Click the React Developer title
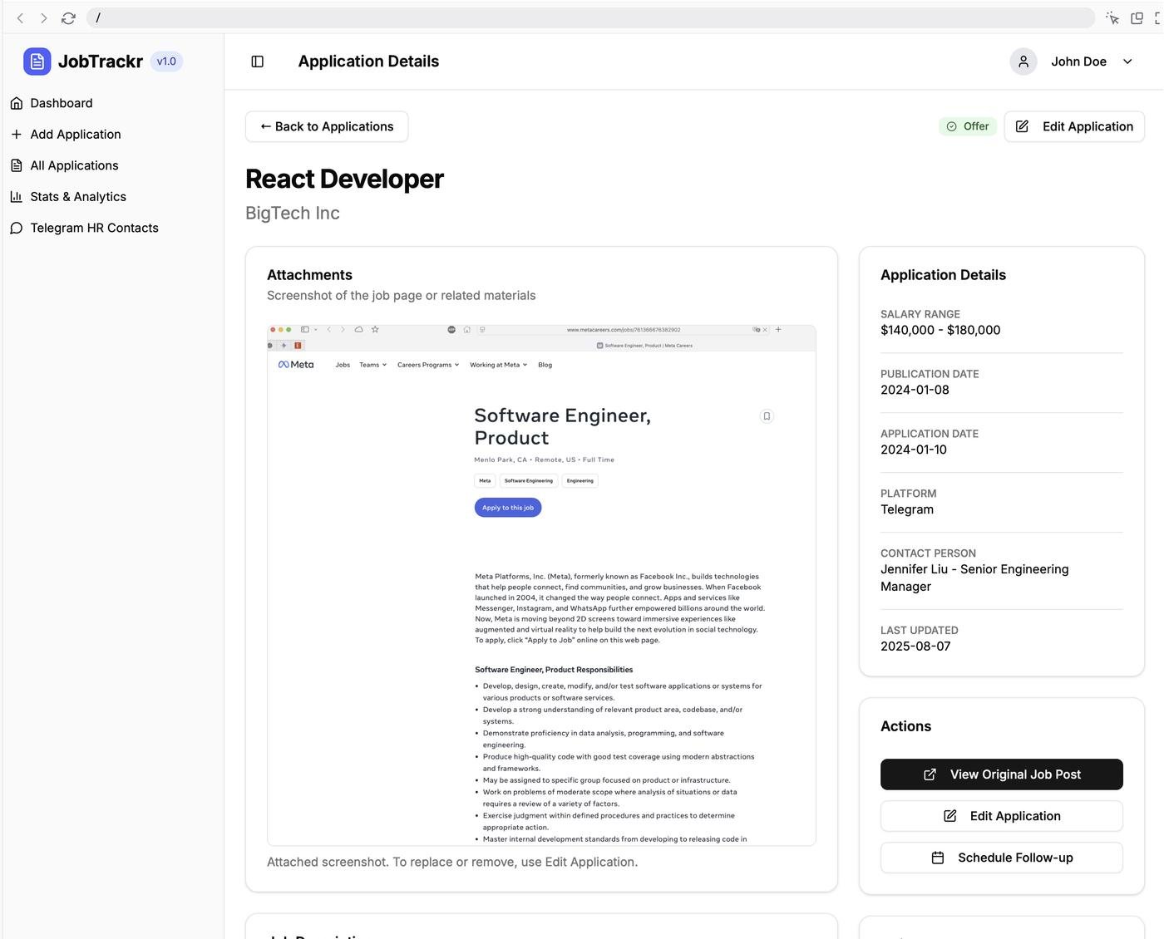Viewport: 1164px width, 939px height. coord(344,179)
